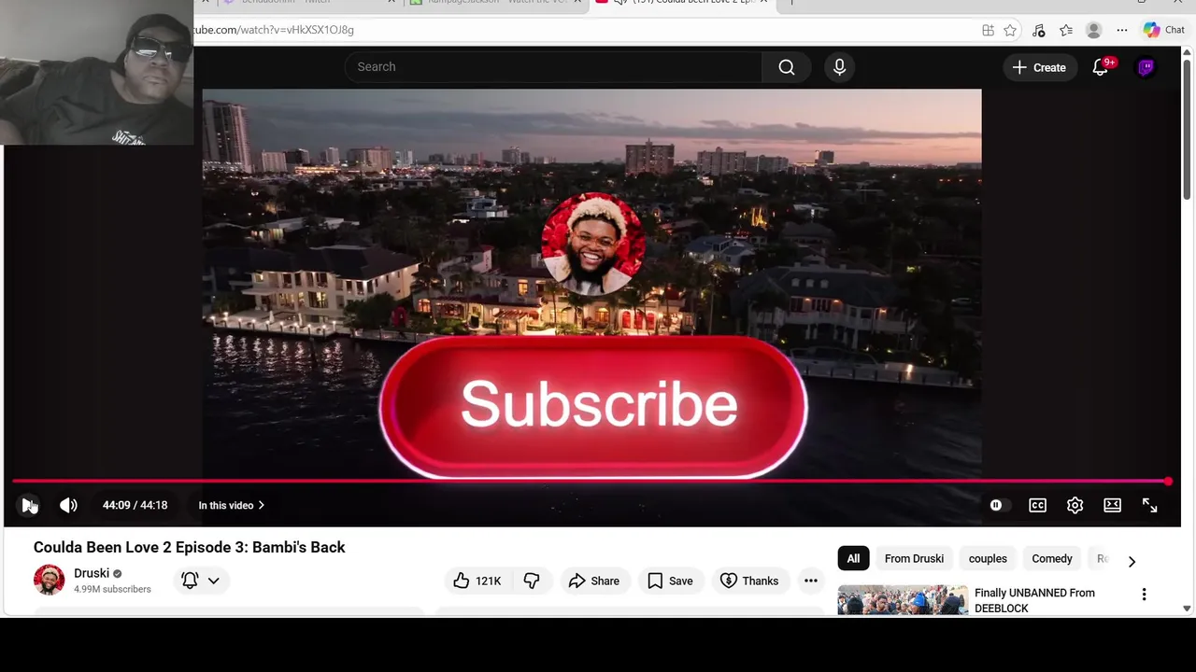The height and width of the screenshot is (672, 1196).
Task: Expand the 'In this video' chapters
Action: (231, 505)
